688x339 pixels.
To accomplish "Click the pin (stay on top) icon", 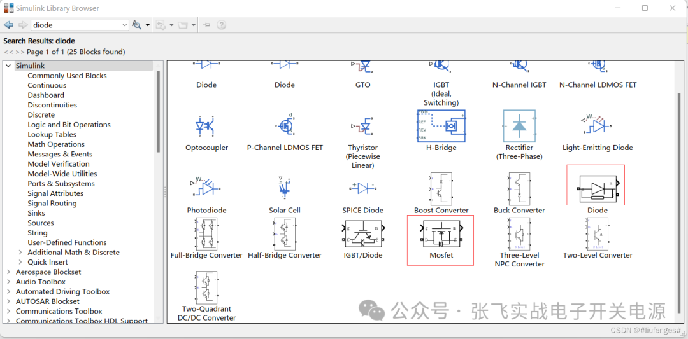I will (x=207, y=25).
